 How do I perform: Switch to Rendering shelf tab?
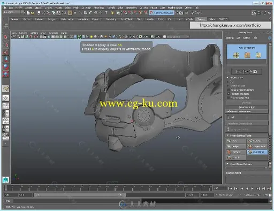pos(111,19)
